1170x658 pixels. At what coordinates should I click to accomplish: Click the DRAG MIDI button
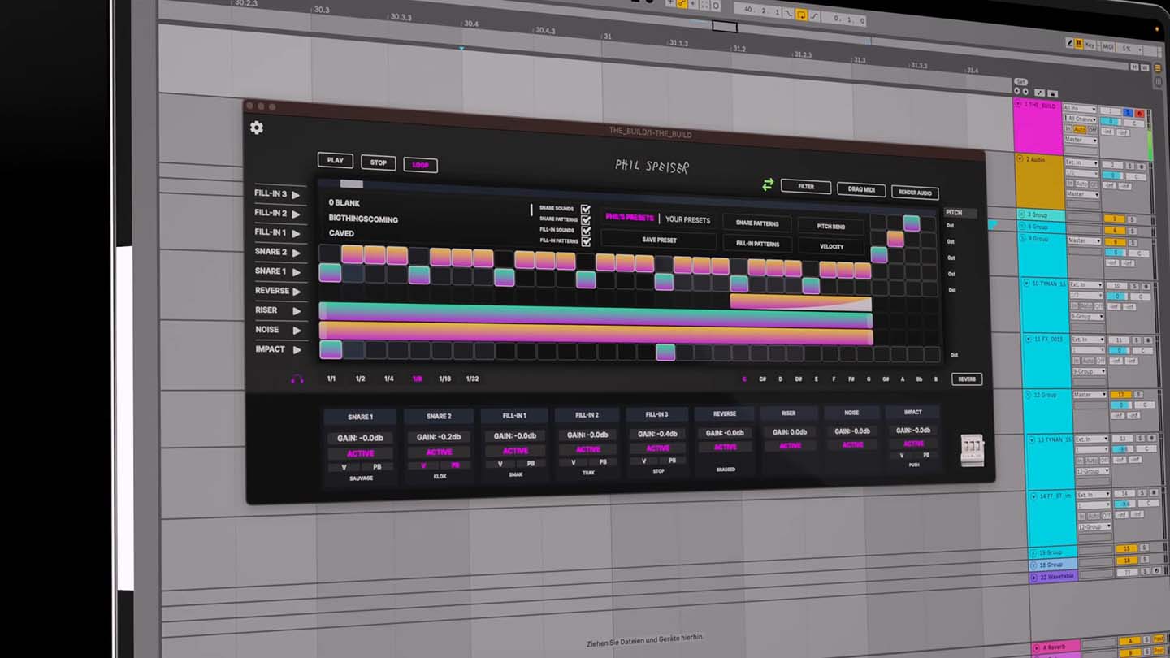point(861,189)
